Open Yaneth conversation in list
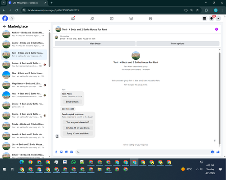Viewport: 226px width, 180px height. [24, 136]
